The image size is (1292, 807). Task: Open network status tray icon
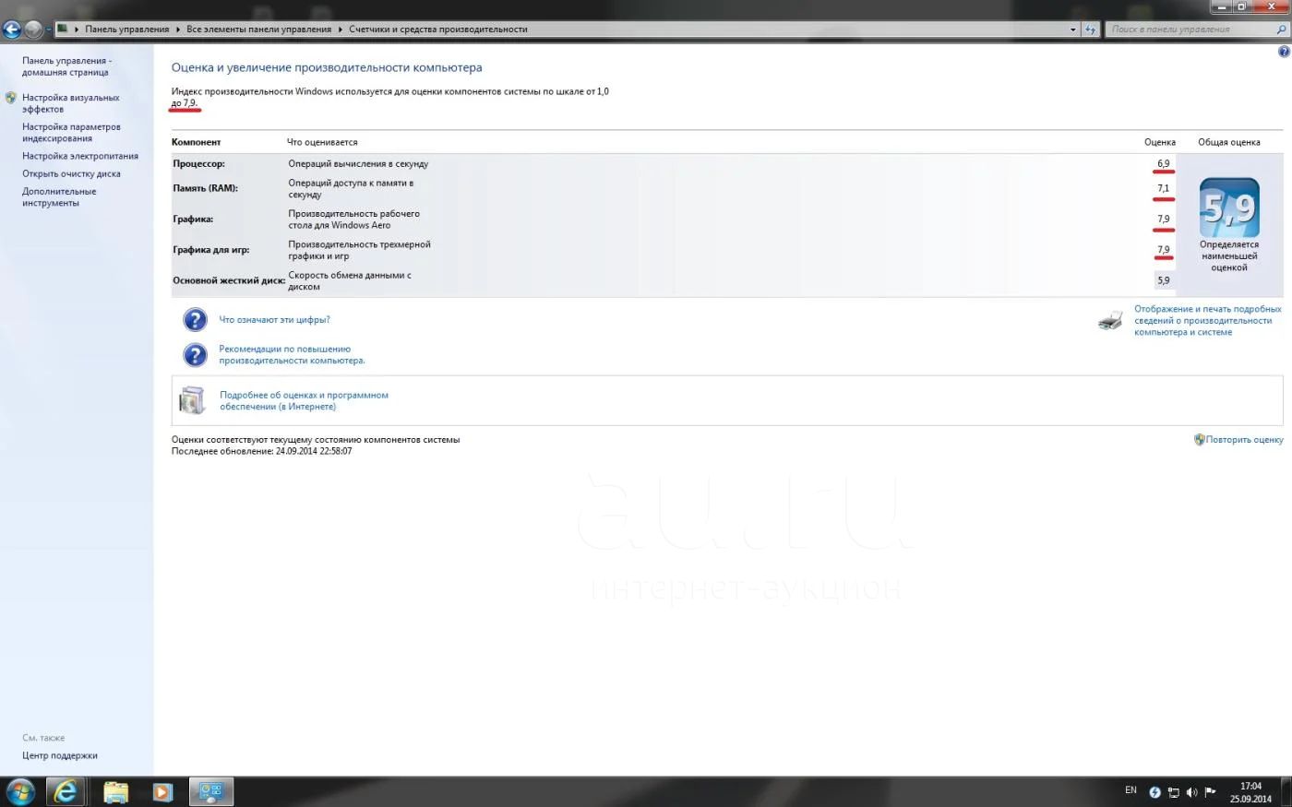coord(1174,792)
